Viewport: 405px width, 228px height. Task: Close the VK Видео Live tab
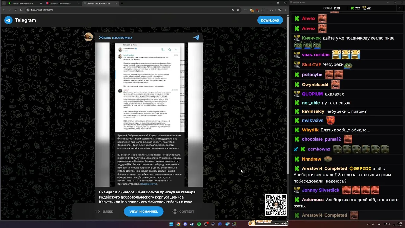79,3
